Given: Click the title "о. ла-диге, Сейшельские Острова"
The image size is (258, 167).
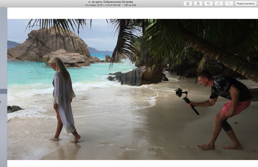Looking at the screenshot, I should [110, 2].
